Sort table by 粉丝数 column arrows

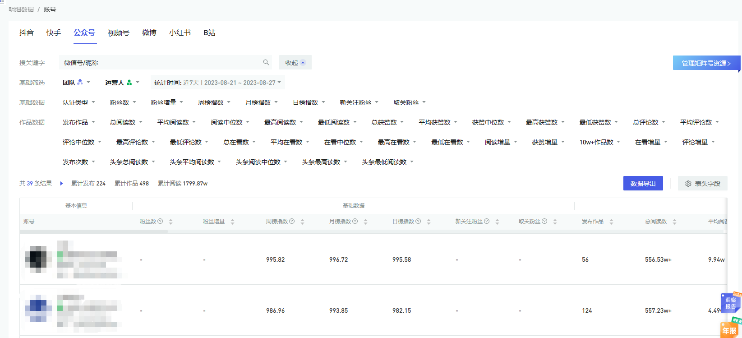click(x=171, y=222)
